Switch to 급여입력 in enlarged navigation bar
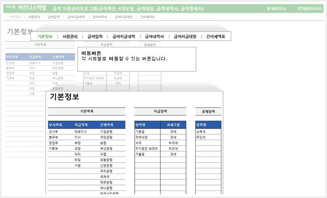Screen dimensions: 327x198 95,36
